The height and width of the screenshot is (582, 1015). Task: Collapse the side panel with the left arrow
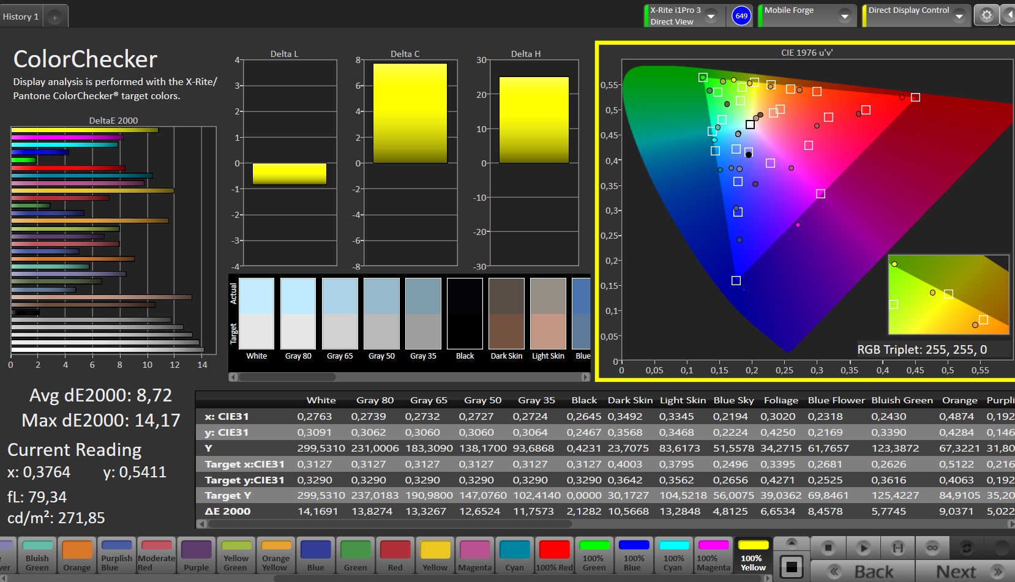click(x=1009, y=16)
